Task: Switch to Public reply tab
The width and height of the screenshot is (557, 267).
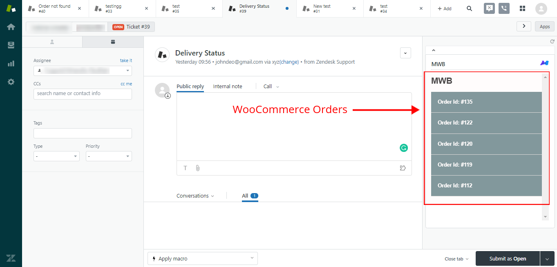Action: [x=190, y=87]
